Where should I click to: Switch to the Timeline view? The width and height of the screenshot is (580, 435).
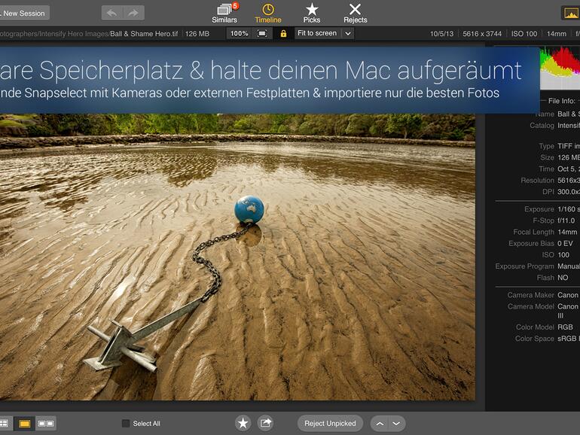268,14
